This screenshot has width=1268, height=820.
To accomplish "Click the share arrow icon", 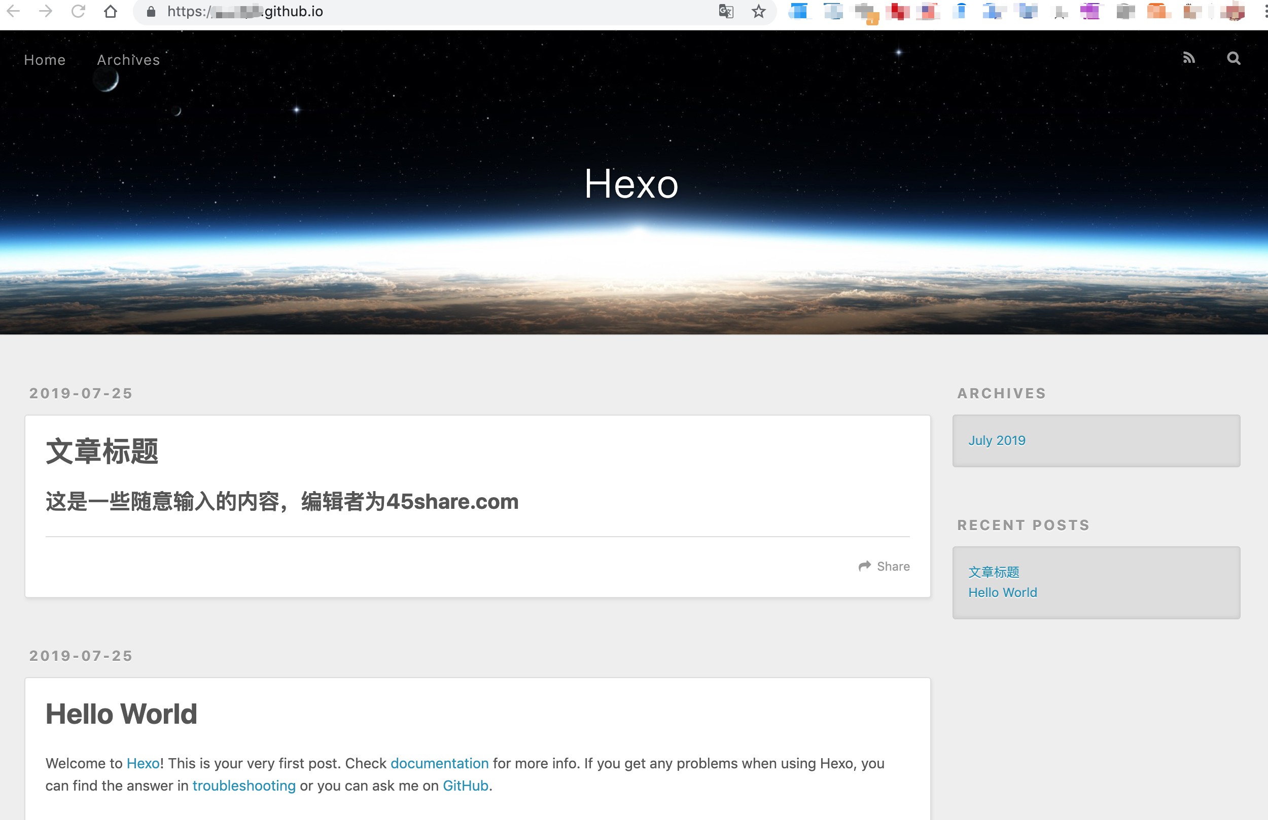I will pyautogui.click(x=865, y=566).
